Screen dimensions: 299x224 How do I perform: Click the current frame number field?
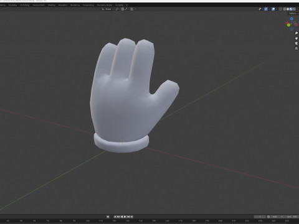coord(260,217)
